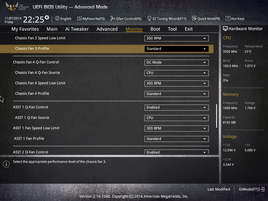The width and height of the screenshot is (268, 201).
Task: Click the 11/07/2014 date
Action: point(13,18)
